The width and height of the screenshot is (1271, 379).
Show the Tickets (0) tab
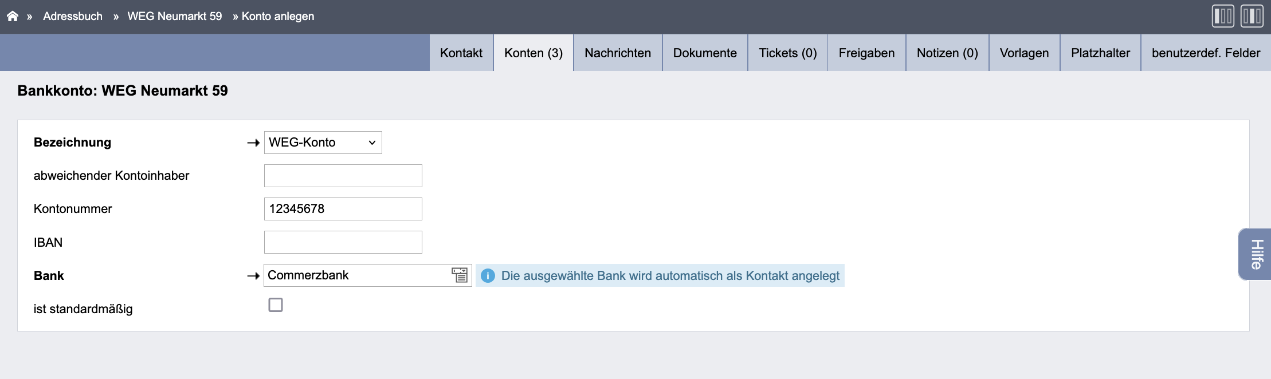point(788,53)
